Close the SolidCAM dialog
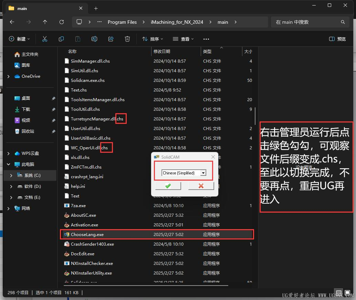 click(x=213, y=157)
